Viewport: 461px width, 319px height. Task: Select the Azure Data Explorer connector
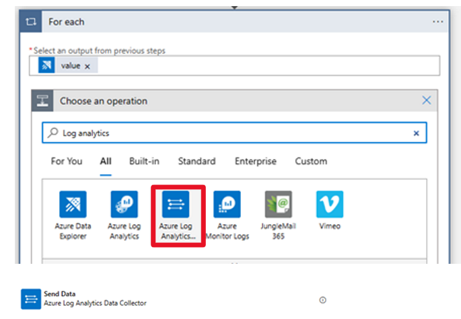73,215
